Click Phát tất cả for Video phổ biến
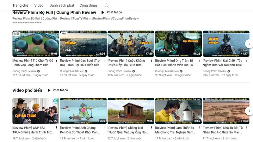This screenshot has width=253, height=142. (60, 90)
